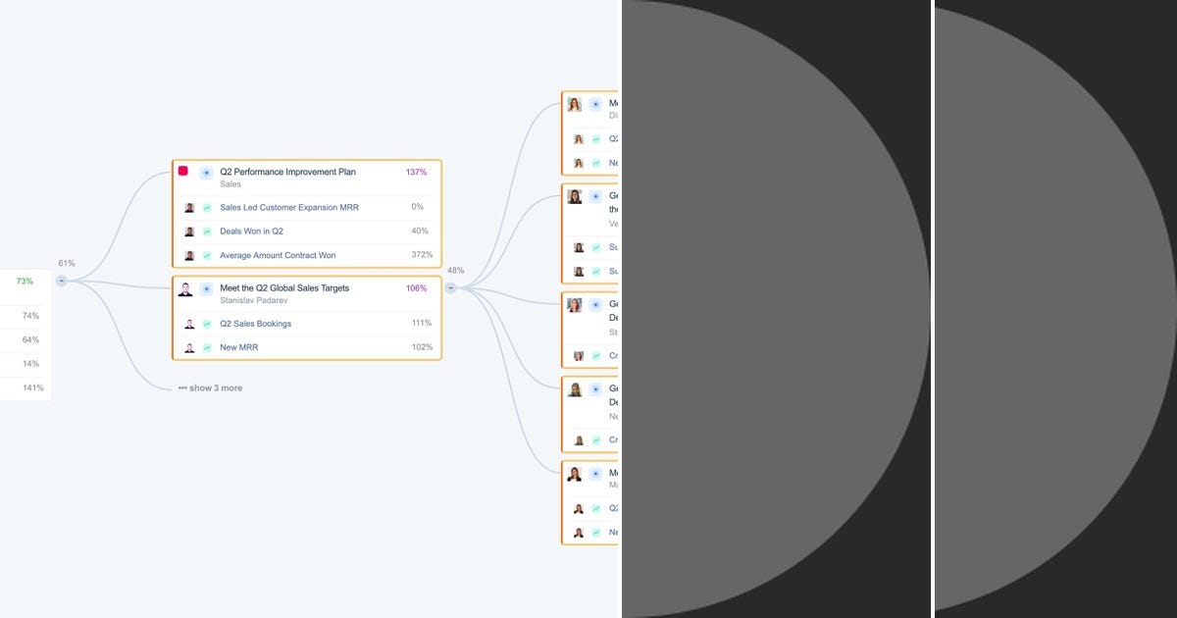Click the objective icon on Meet the Q2 Global Sales Targets
Viewport: 1177px width, 618px height.
click(206, 288)
